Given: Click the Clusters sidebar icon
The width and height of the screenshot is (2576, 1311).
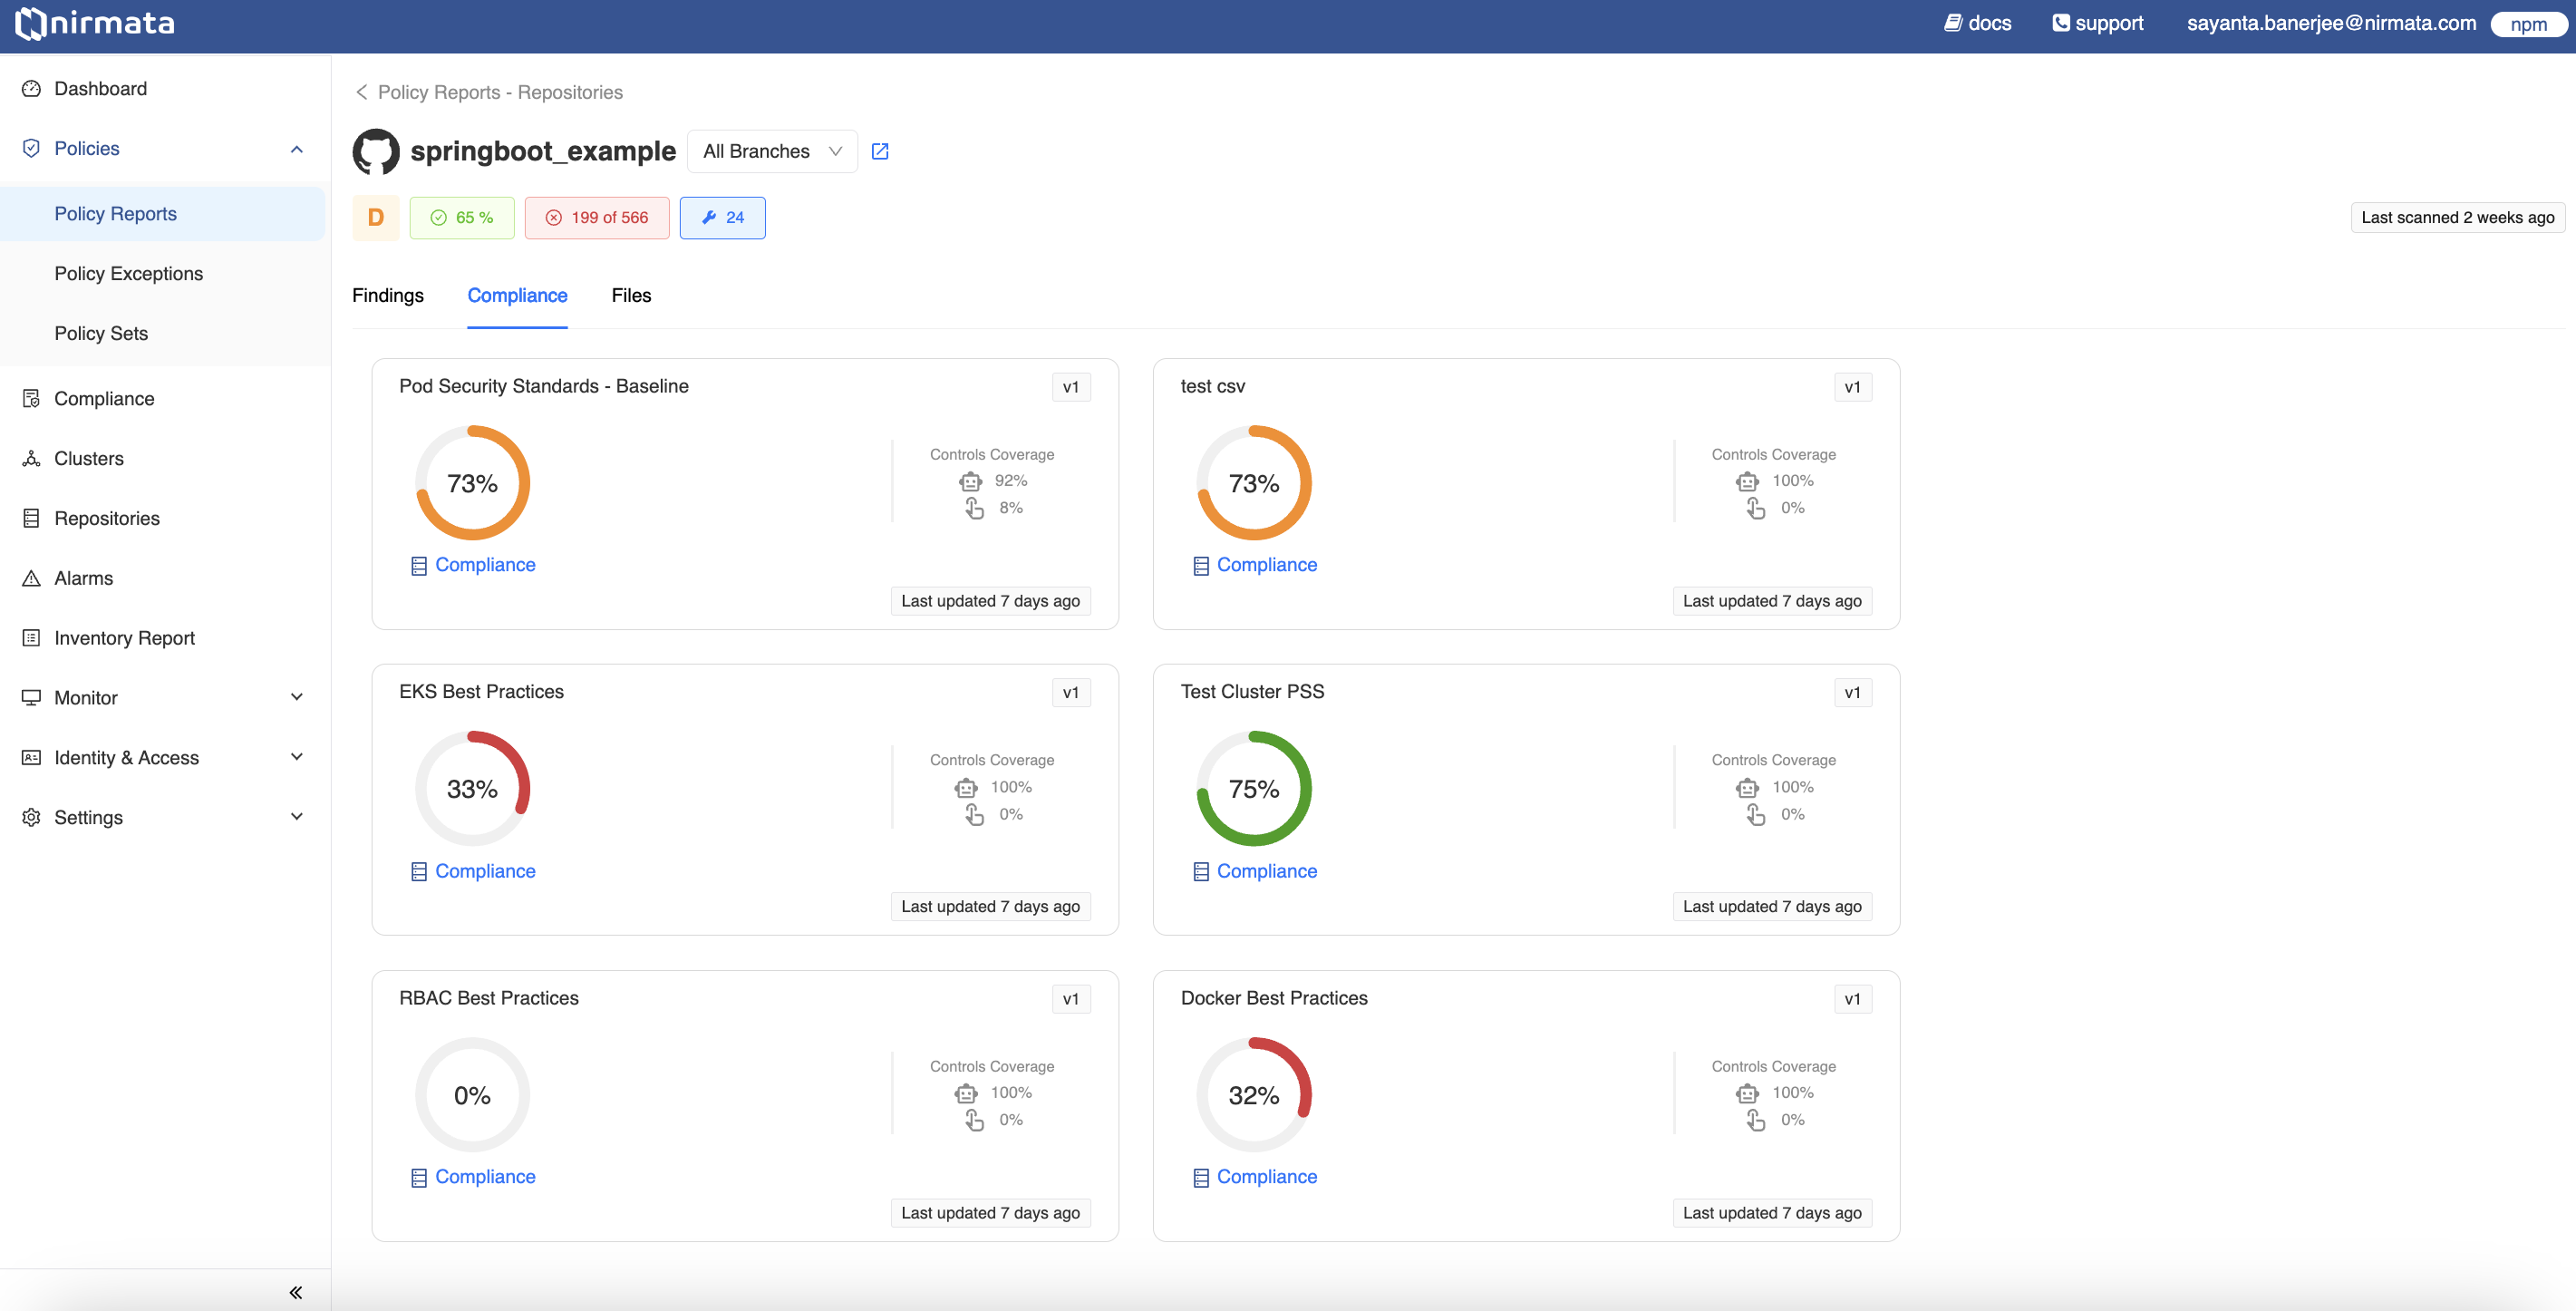Looking at the screenshot, I should (31, 459).
